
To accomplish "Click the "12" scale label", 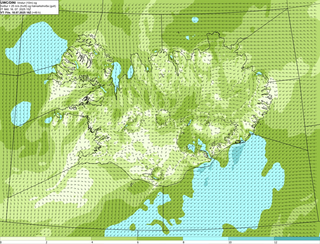I will [275, 242].
